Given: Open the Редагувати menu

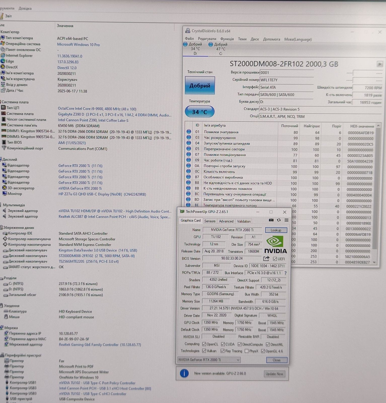Looking at the screenshot, I should 207,39.
